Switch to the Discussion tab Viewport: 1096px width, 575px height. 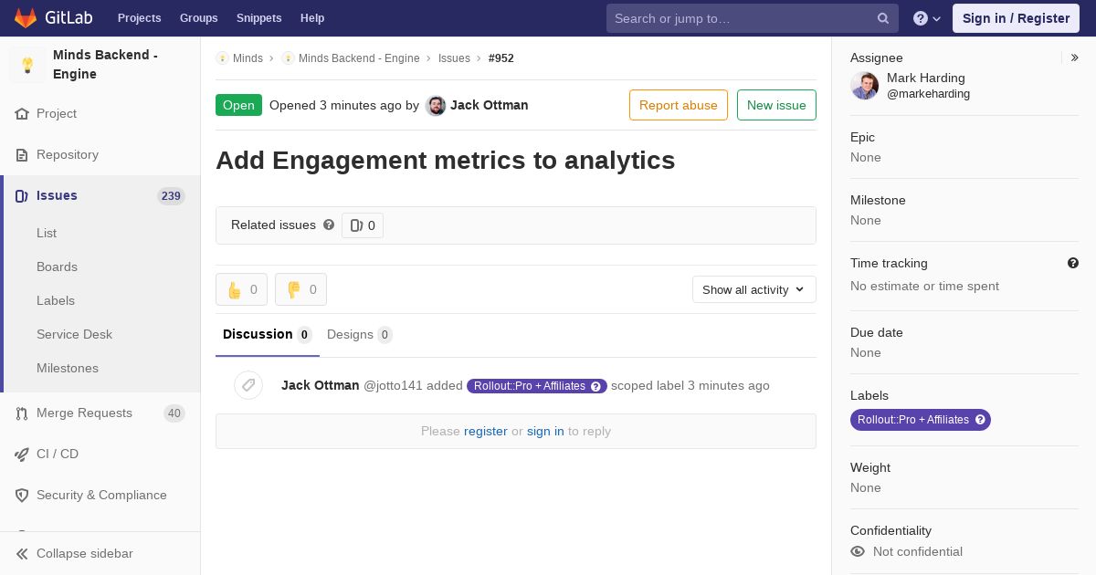tap(268, 335)
